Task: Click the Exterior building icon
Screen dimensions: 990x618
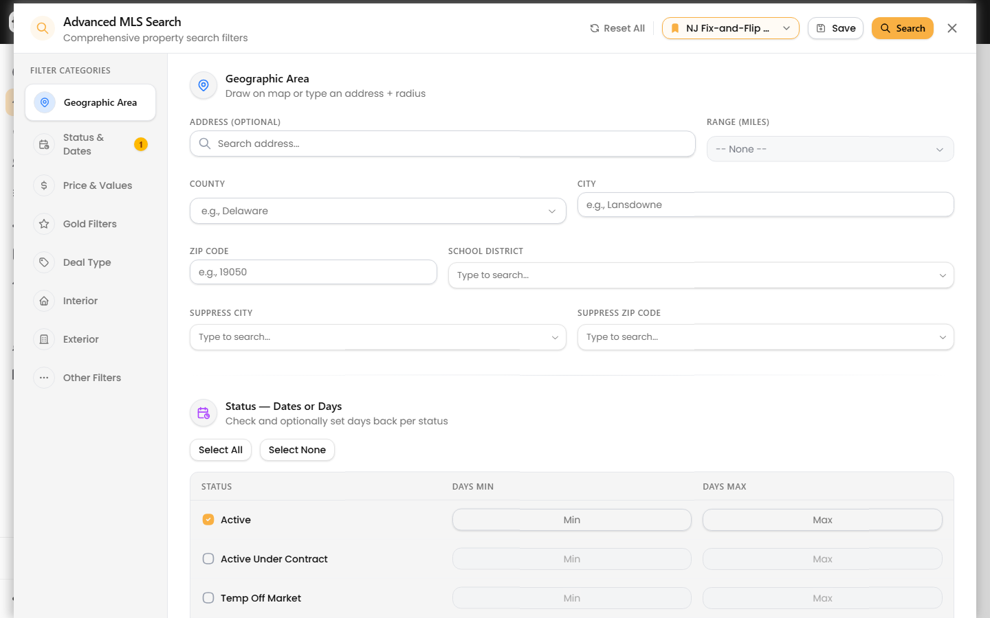Action: pyautogui.click(x=44, y=339)
